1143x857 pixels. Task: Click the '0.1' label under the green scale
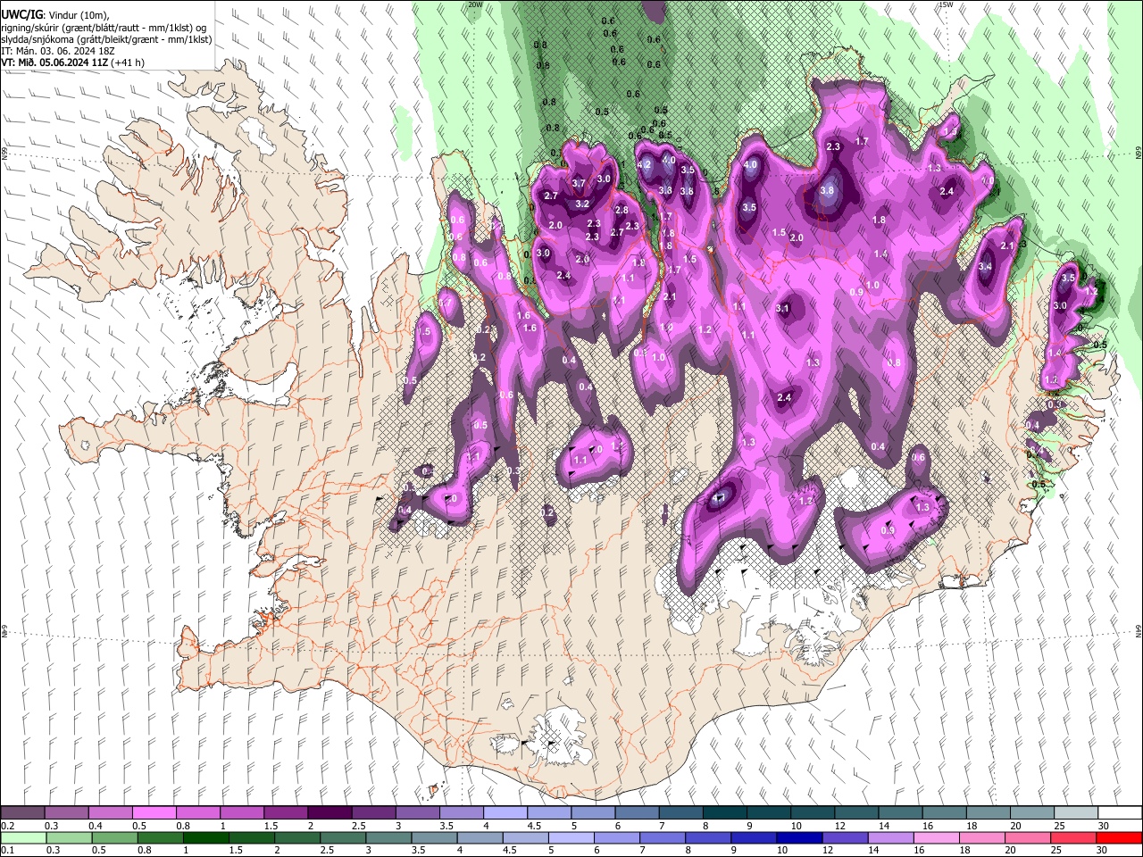[7, 850]
